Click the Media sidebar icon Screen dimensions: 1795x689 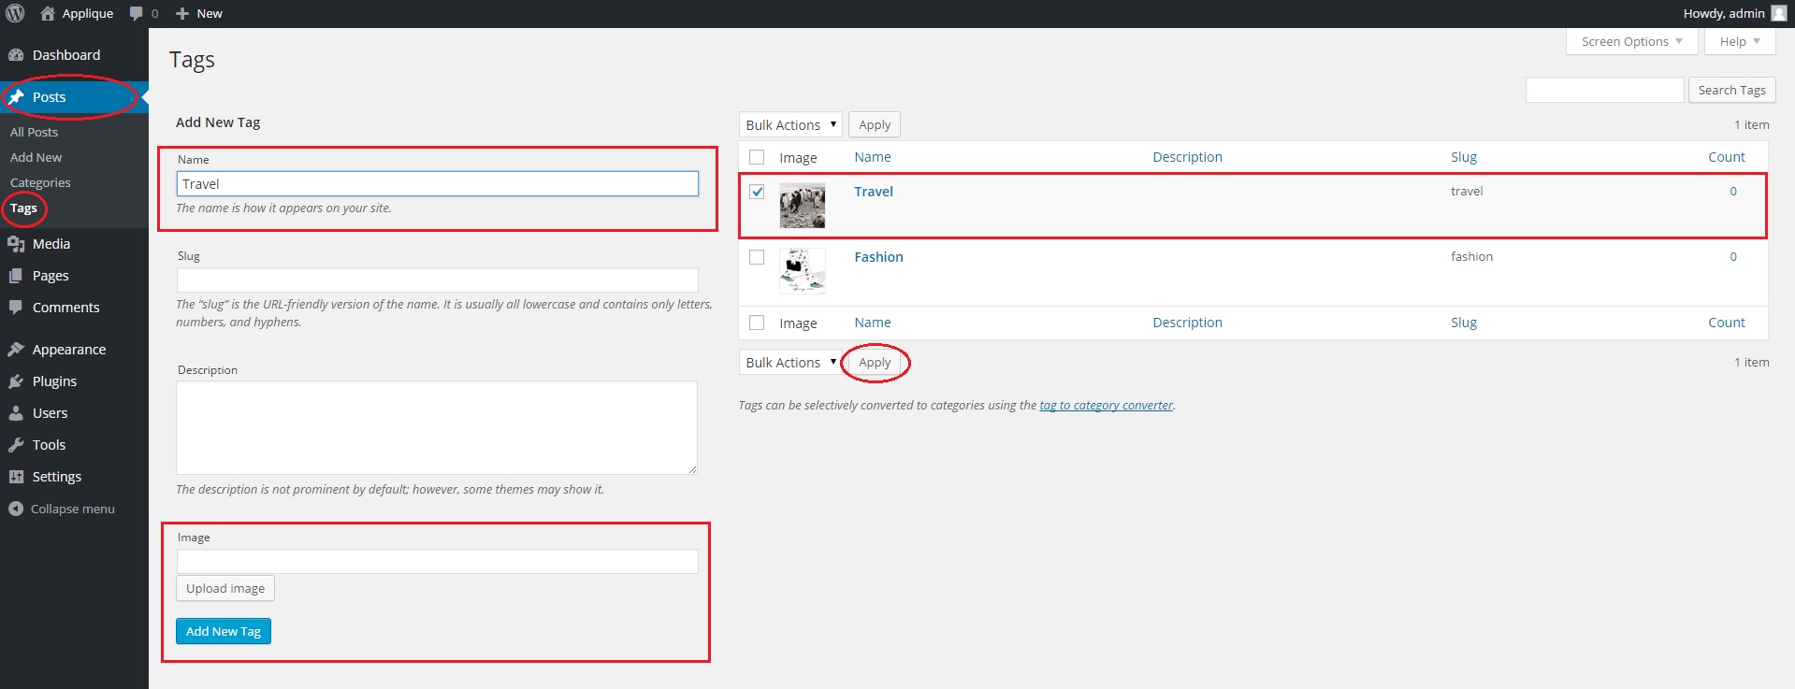(16, 244)
